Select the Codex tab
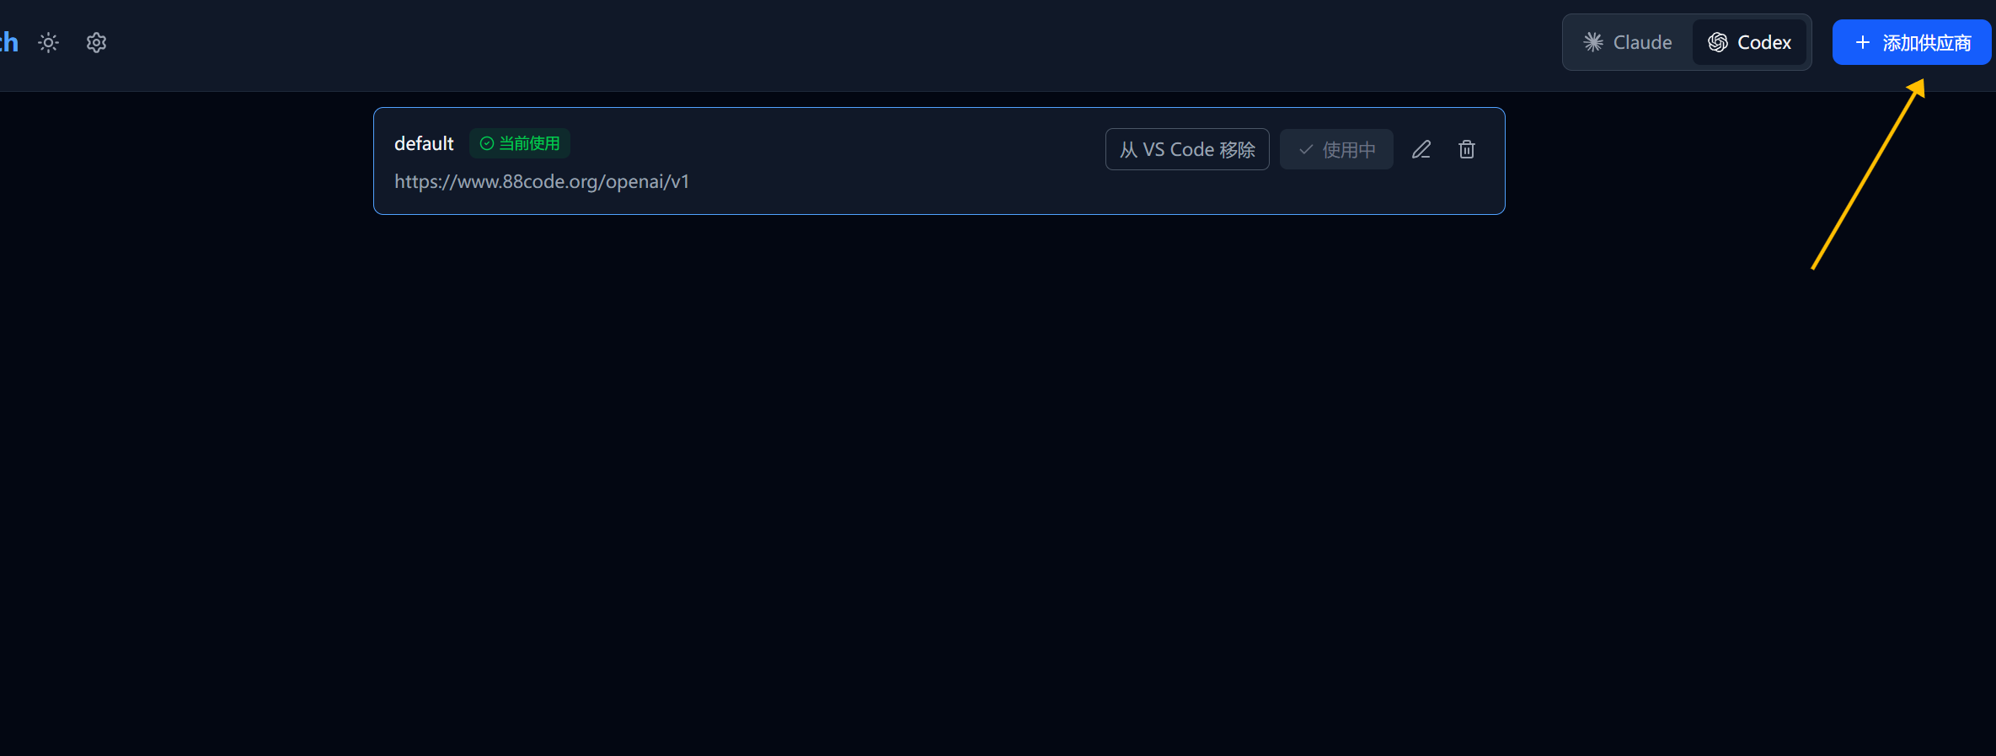The height and width of the screenshot is (756, 1996). tap(1749, 42)
